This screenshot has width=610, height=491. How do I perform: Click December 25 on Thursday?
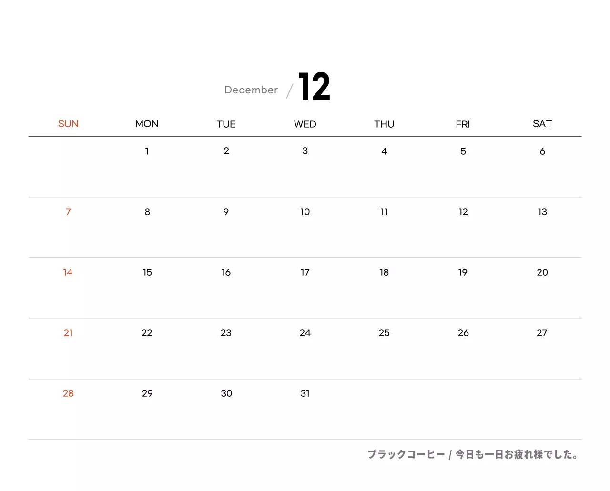(384, 333)
